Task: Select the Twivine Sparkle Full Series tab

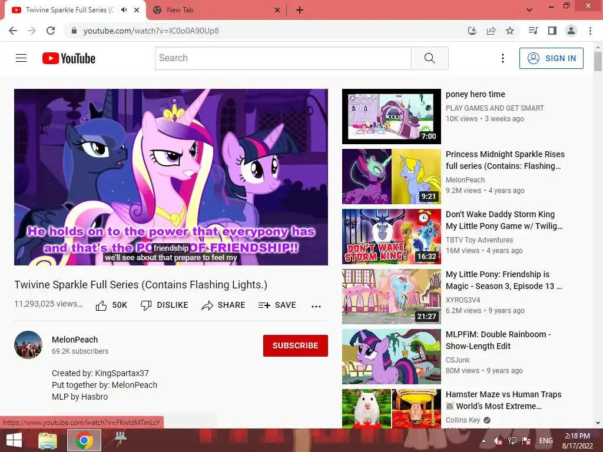Action: [75, 10]
